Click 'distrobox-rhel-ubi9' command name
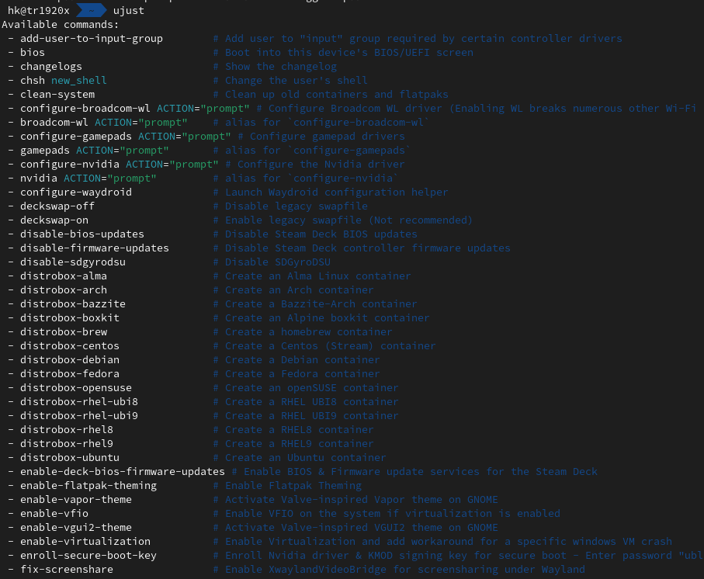This screenshot has height=579, width=704. point(79,416)
